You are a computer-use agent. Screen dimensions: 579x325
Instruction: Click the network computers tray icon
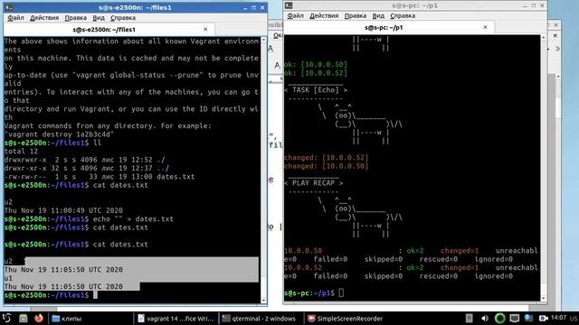528,318
